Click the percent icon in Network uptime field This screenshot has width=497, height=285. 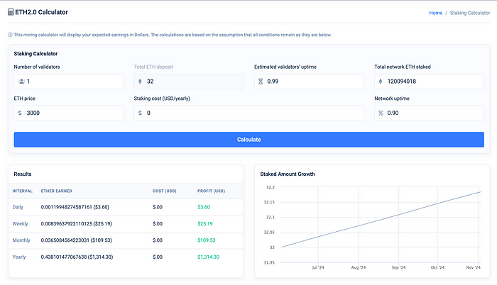pos(381,113)
